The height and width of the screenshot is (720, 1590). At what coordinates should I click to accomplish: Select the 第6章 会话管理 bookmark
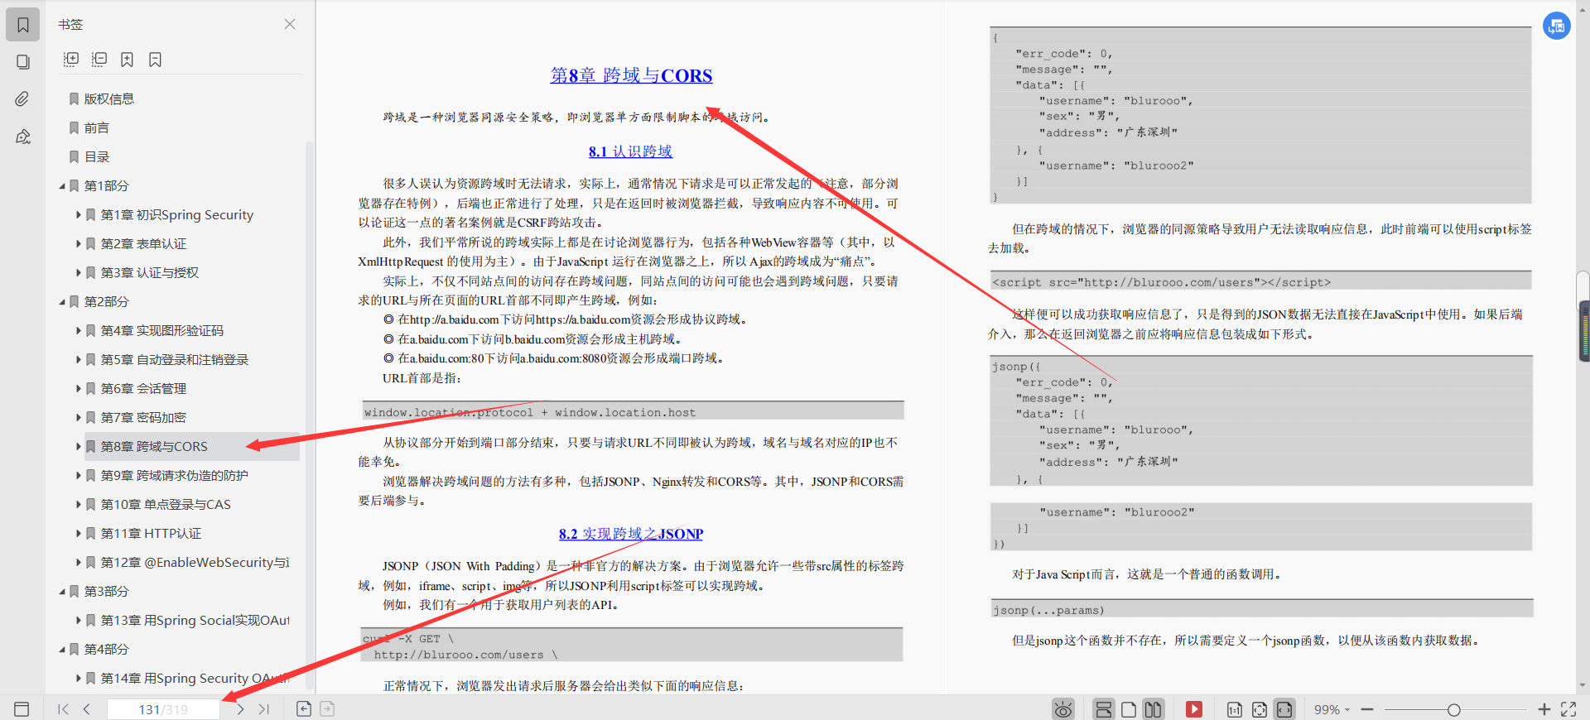coord(143,388)
